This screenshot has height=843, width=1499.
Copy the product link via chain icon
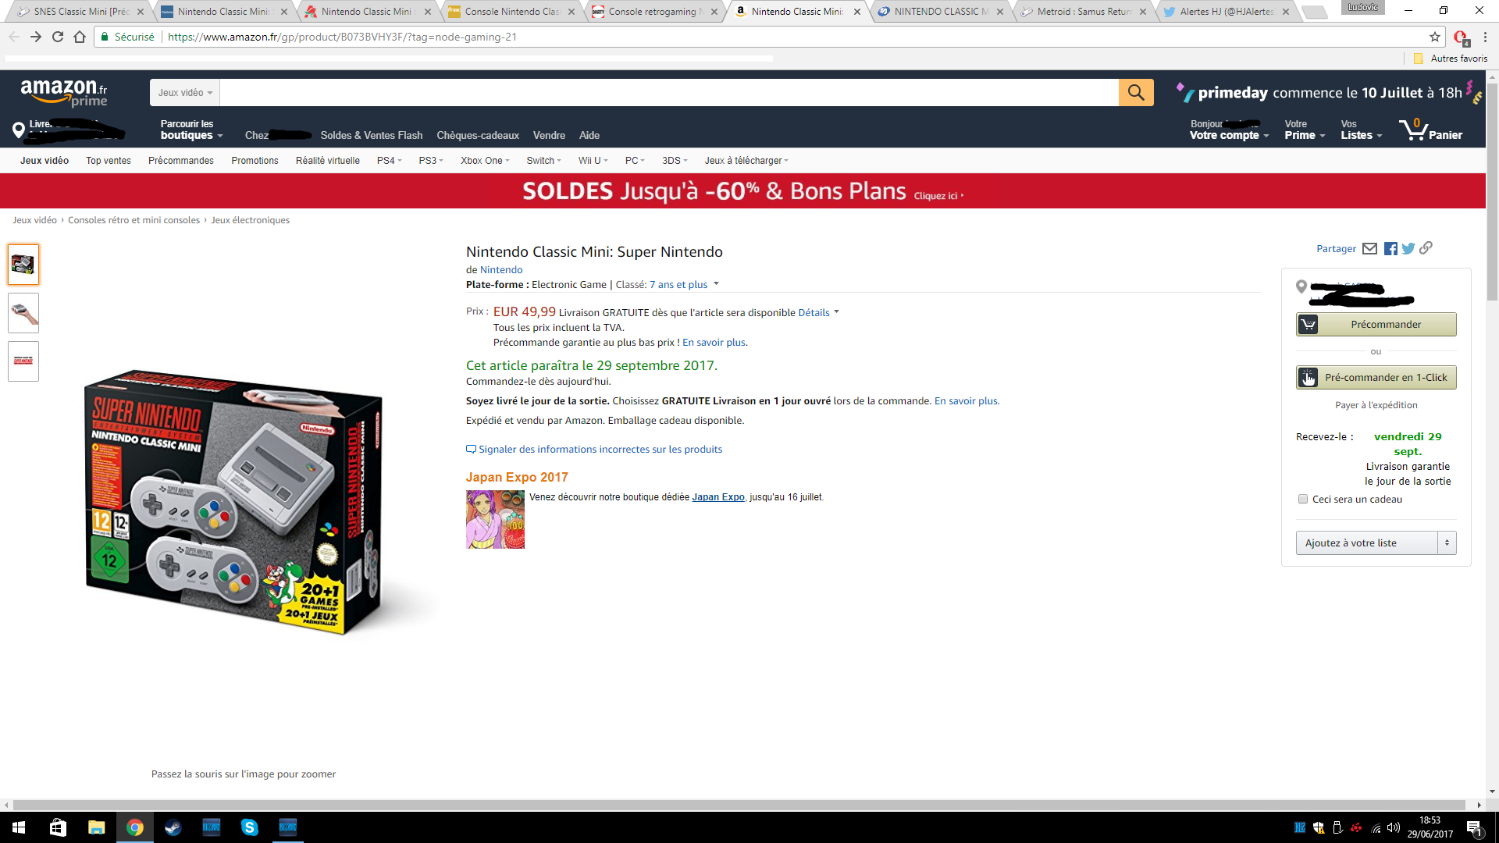(1426, 248)
